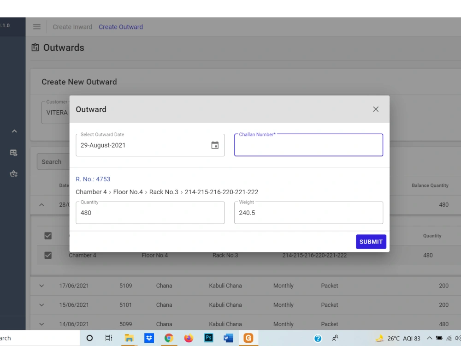Expand the 17/06/2021 row
Screen dimensions: 461x346
tap(41, 286)
